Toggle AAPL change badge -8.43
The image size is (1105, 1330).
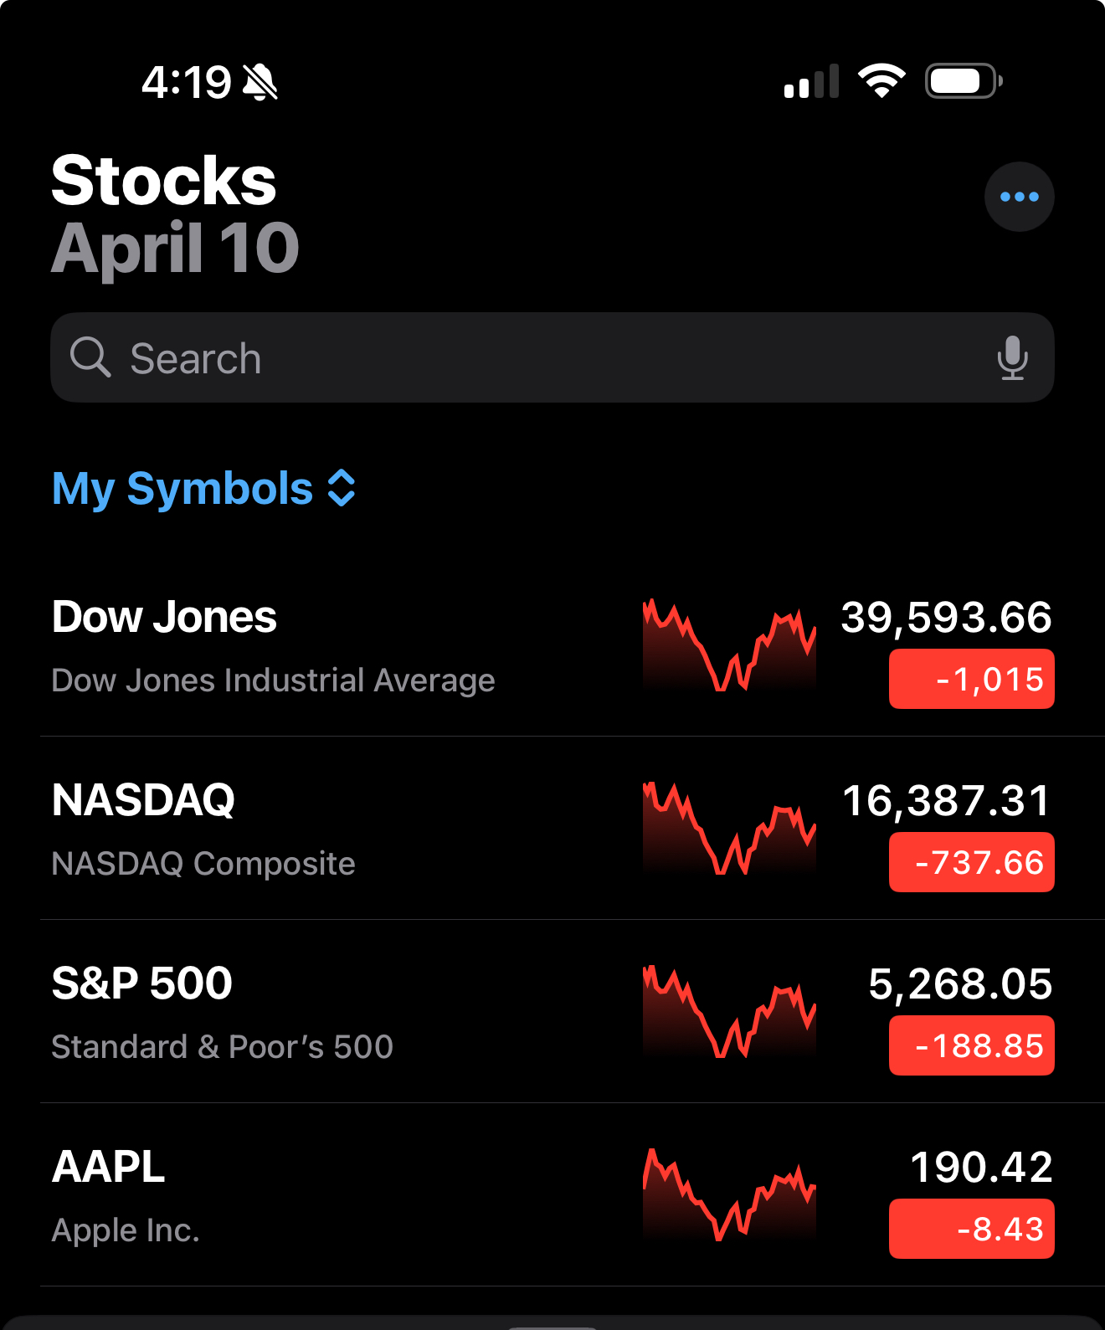click(971, 1229)
